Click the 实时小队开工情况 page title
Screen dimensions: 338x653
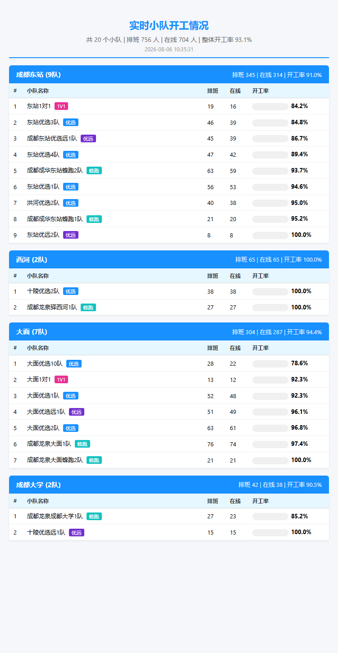(x=169, y=25)
